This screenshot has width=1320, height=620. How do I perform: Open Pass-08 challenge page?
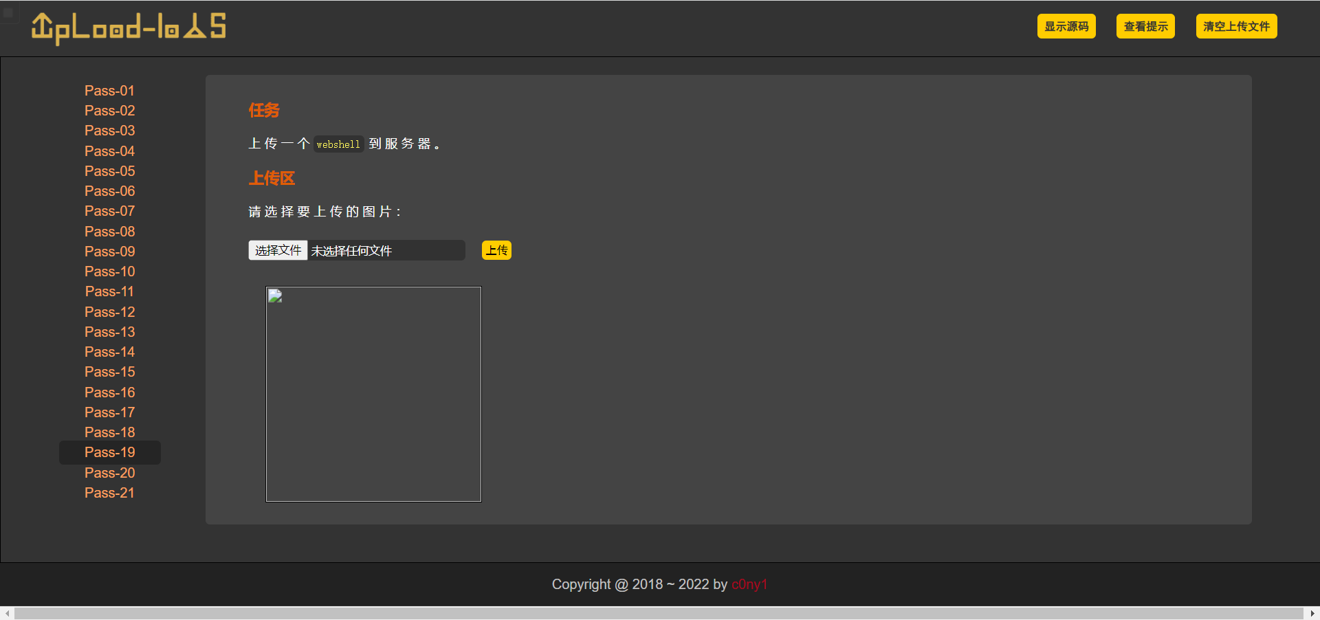109,232
